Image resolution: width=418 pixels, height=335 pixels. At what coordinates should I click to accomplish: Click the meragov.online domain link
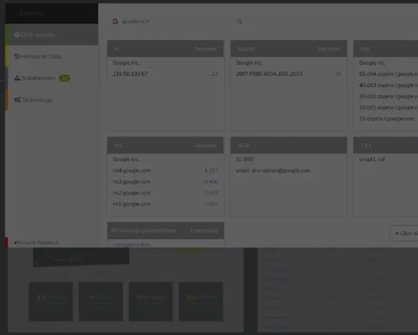click(131, 244)
